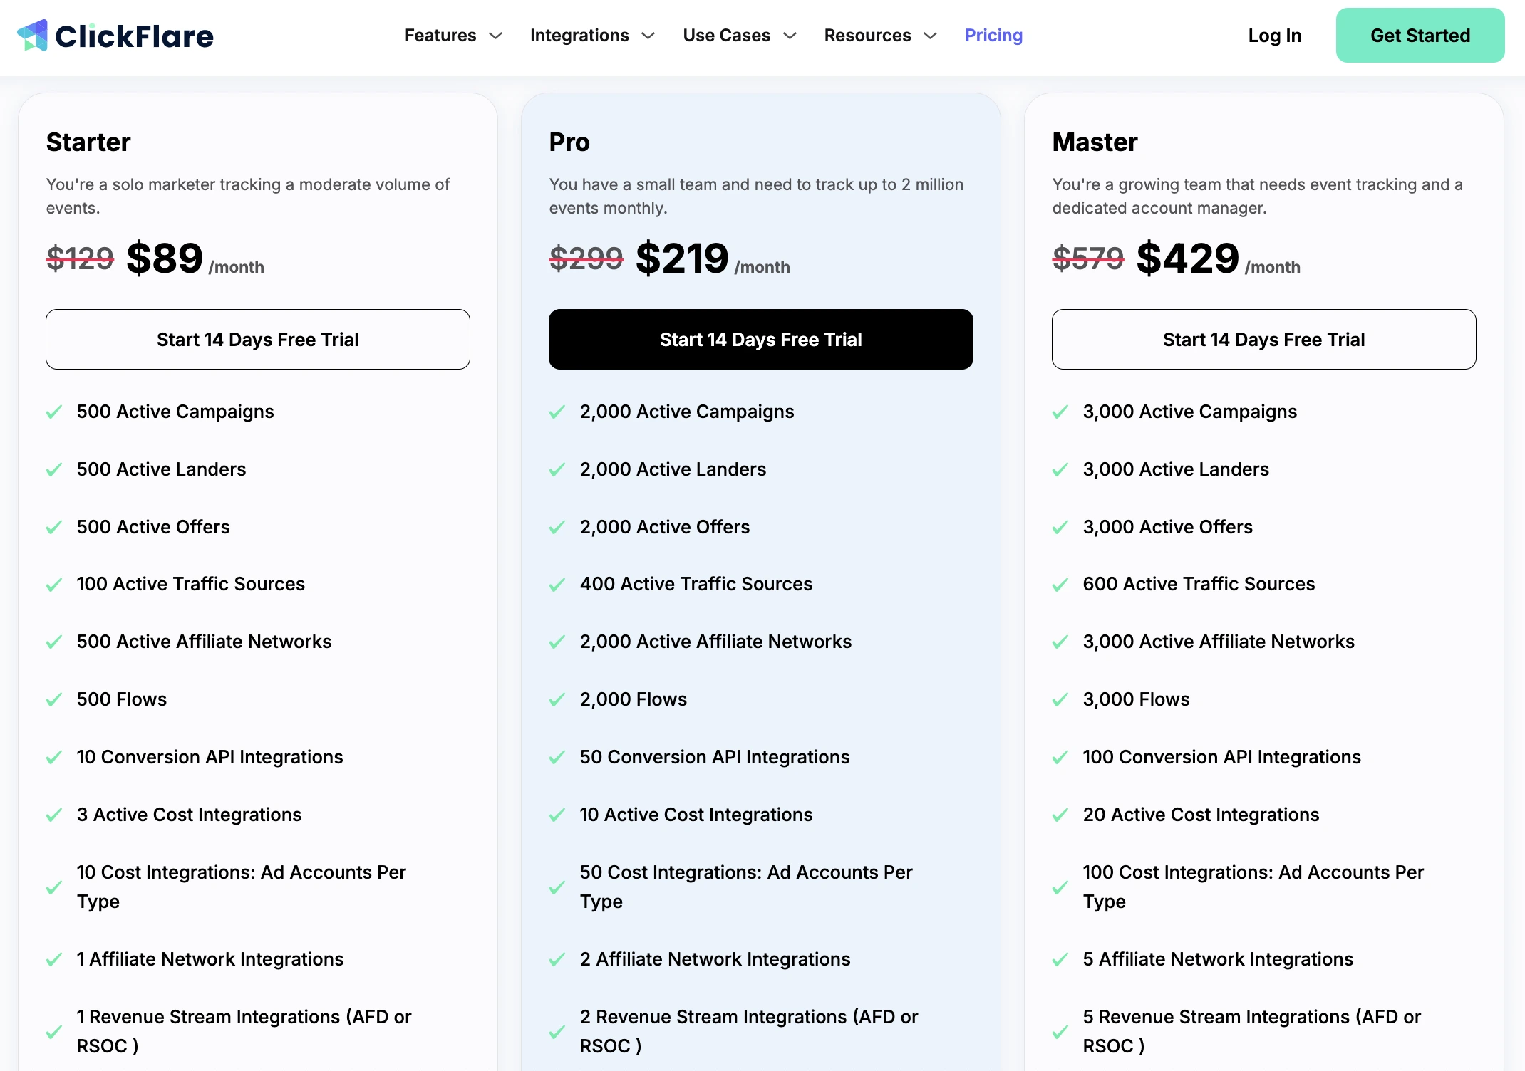This screenshot has width=1525, height=1071.
Task: Start the Pro plan free trial
Action: 761,340
